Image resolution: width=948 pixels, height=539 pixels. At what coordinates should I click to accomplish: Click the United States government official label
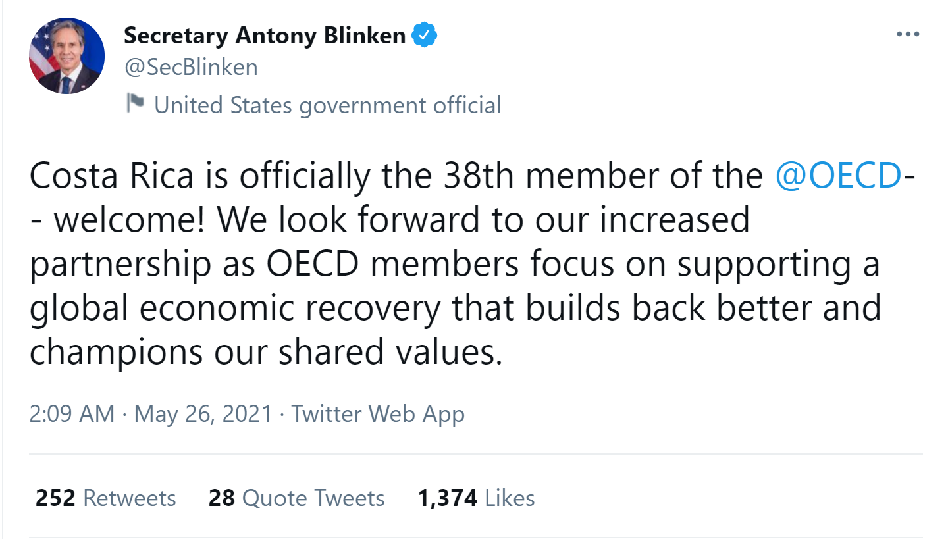pyautogui.click(x=327, y=105)
